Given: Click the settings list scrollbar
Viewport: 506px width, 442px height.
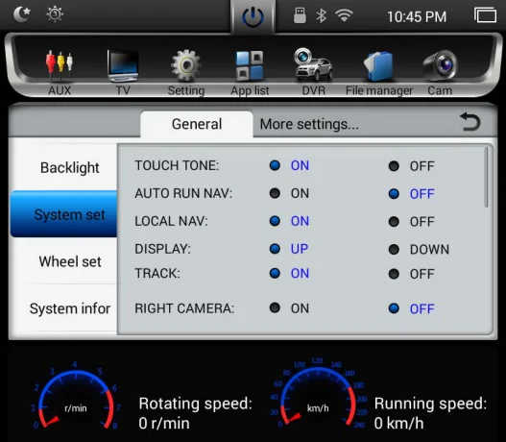Looking at the screenshot, I should [486, 178].
